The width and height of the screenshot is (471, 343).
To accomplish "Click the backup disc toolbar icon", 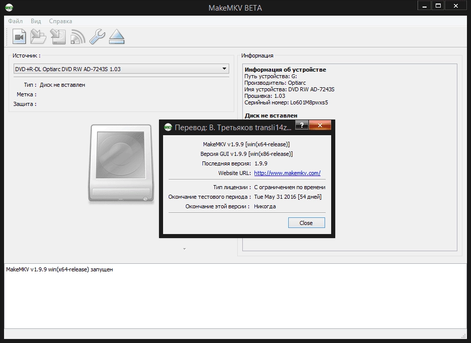I will point(58,37).
